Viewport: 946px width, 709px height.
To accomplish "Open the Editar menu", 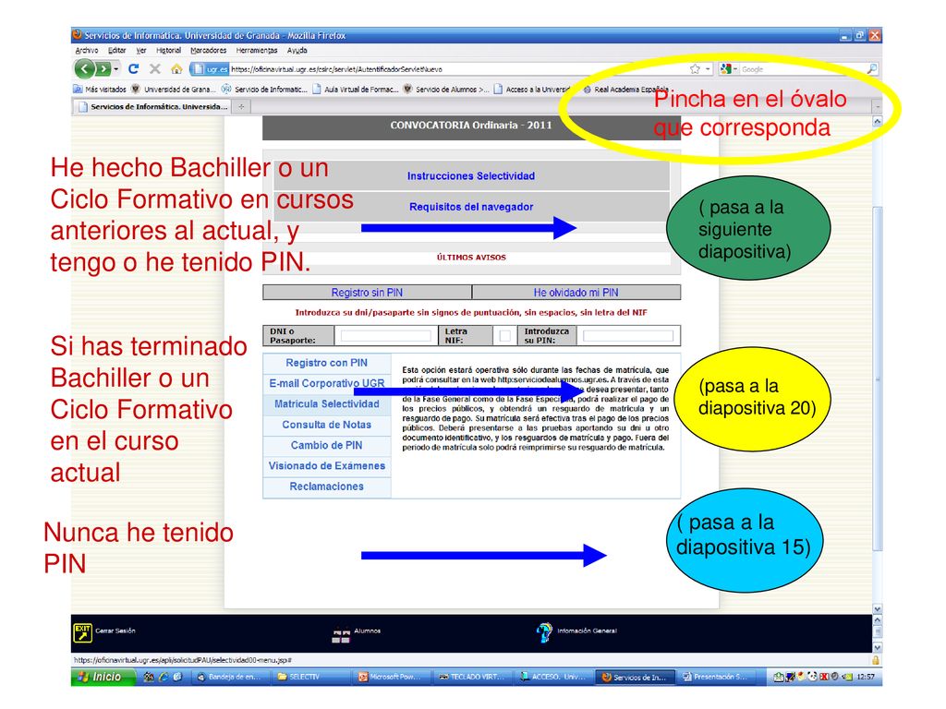I will 117,51.
